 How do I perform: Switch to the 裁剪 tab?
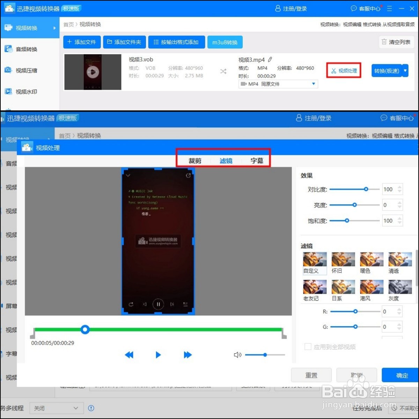click(x=195, y=161)
